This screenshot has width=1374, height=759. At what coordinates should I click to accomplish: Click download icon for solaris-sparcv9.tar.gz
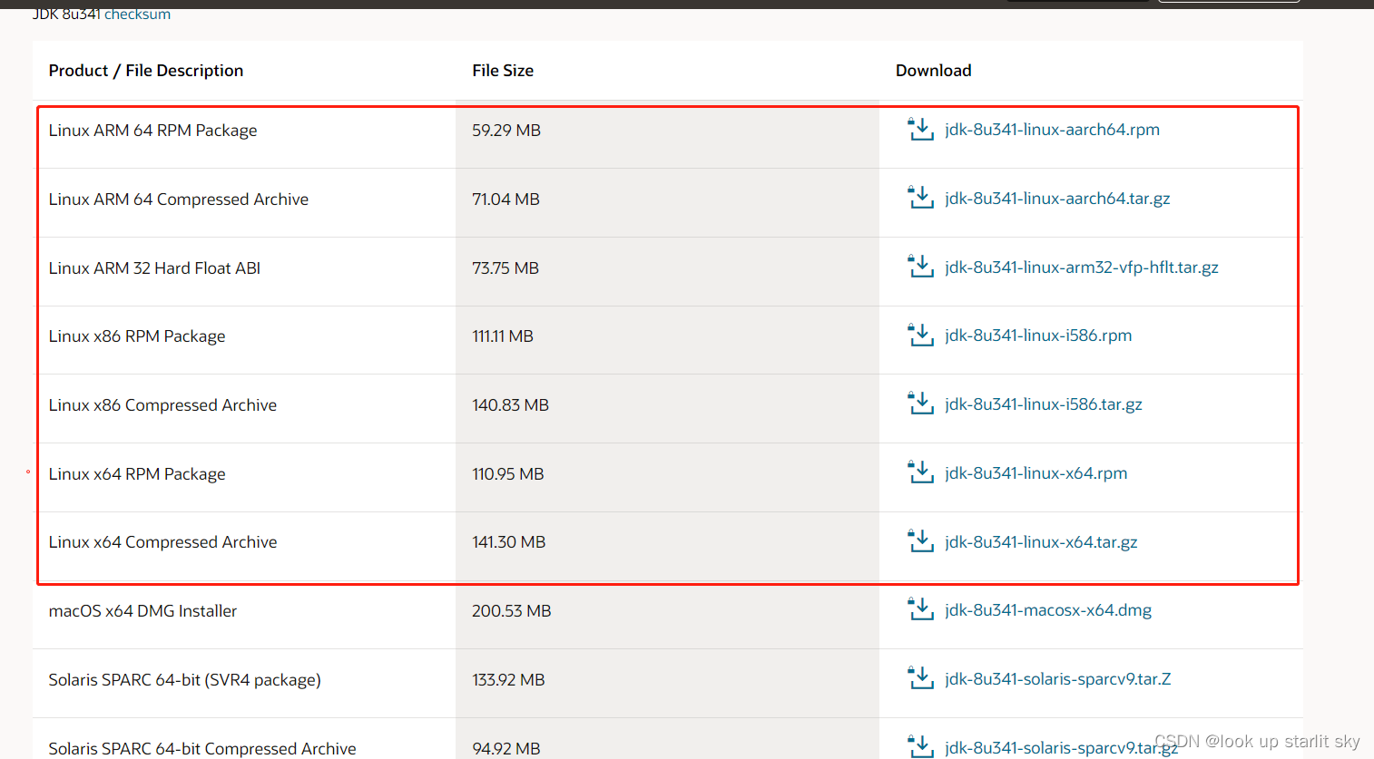(x=920, y=747)
